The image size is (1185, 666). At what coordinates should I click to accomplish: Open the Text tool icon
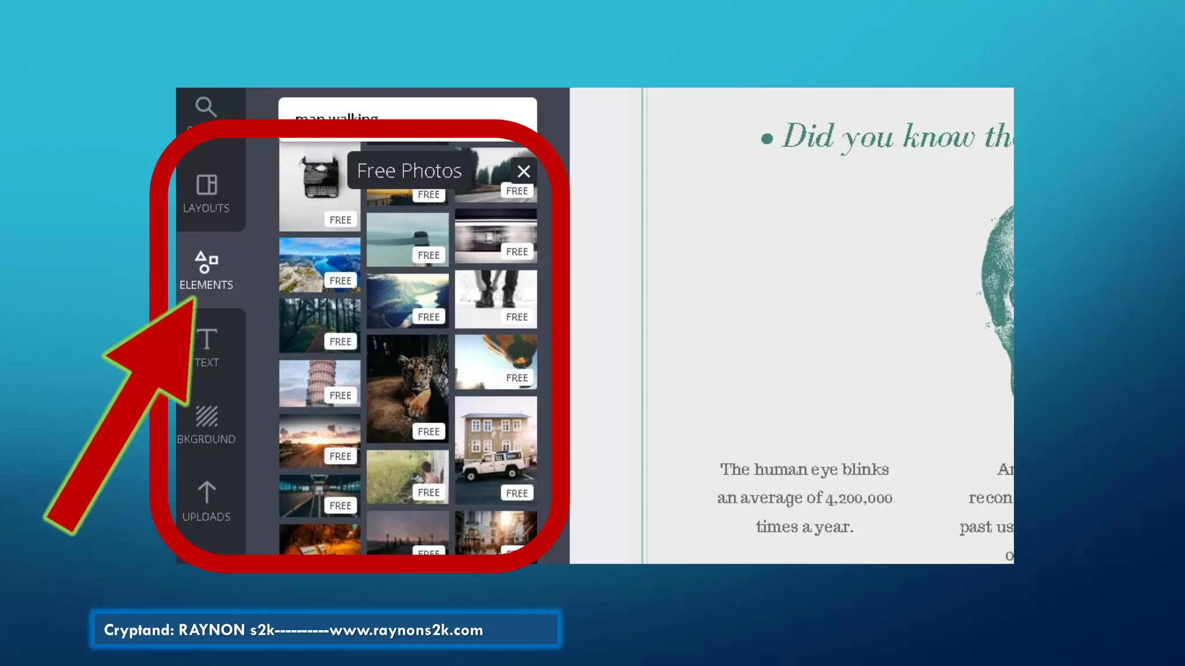pyautogui.click(x=207, y=339)
